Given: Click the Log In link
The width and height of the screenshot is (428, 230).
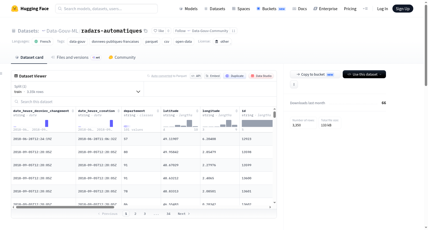Looking at the screenshot, I should pos(383,9).
